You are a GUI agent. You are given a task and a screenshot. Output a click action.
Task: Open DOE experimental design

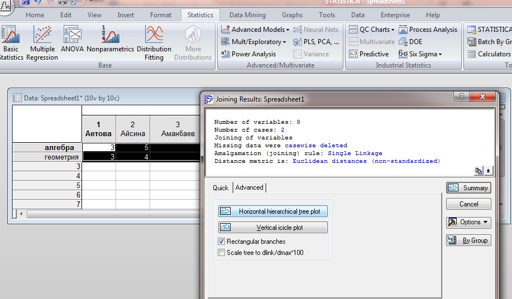pos(410,42)
